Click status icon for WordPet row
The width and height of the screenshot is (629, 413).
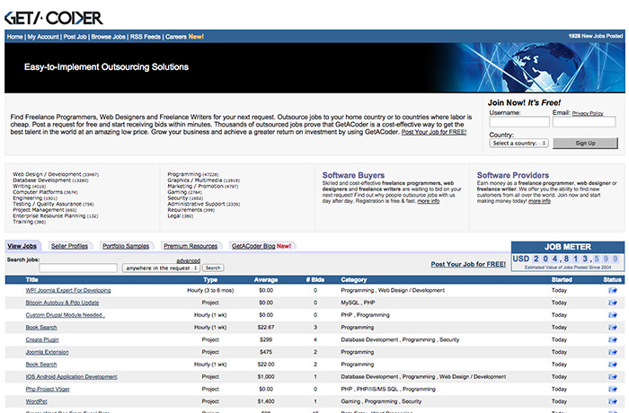612,401
